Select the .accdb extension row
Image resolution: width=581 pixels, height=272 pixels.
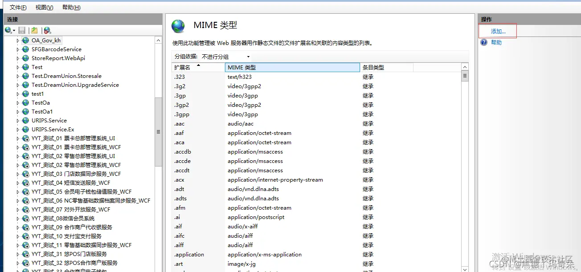317,151
